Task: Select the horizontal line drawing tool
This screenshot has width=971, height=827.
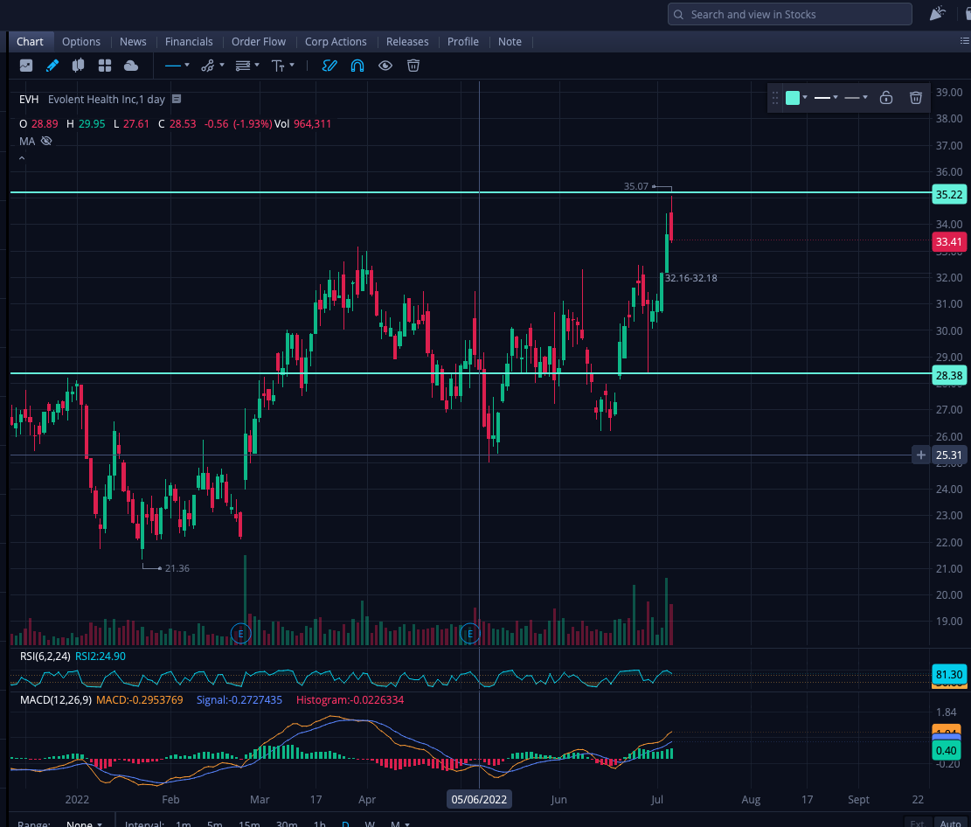Action: click(x=173, y=66)
